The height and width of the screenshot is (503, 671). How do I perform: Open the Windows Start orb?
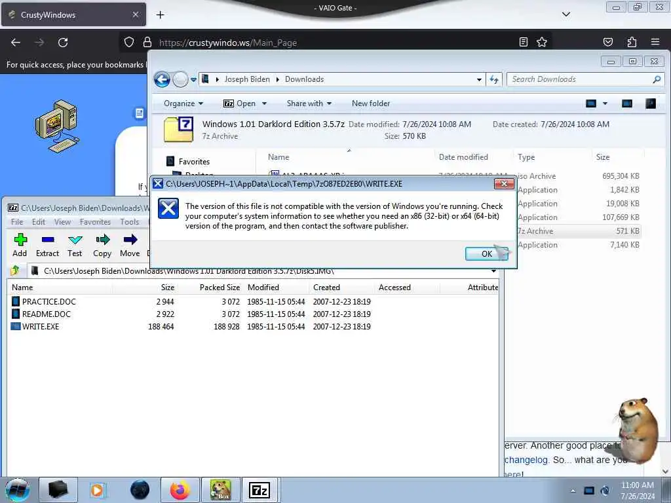[18, 490]
